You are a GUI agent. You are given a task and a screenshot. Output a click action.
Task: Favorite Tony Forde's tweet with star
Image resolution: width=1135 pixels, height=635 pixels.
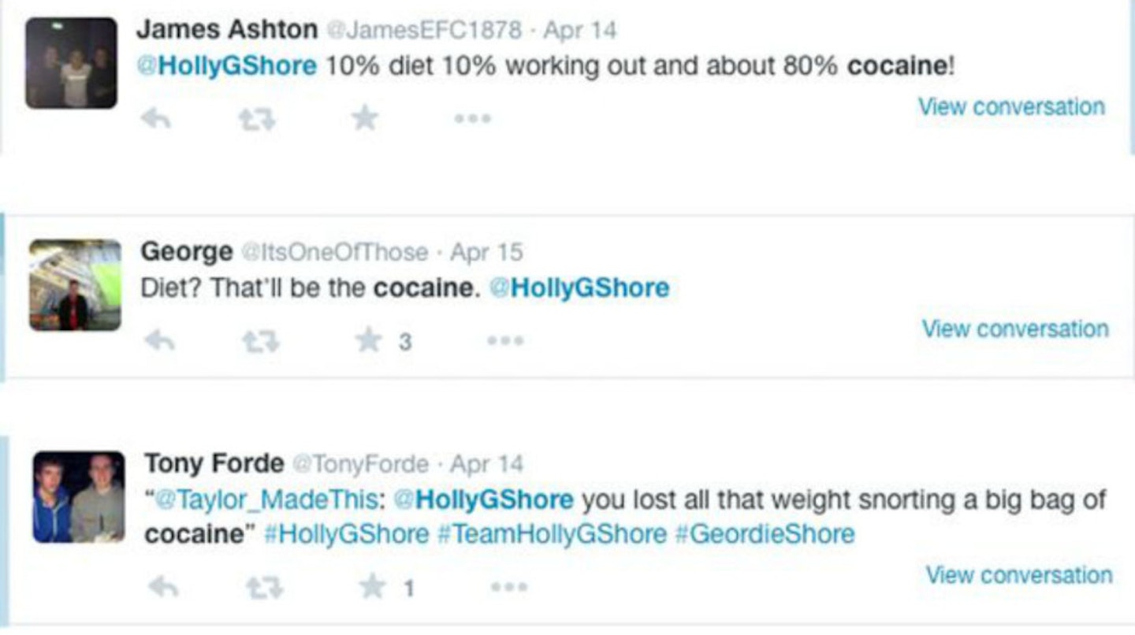coord(372,587)
